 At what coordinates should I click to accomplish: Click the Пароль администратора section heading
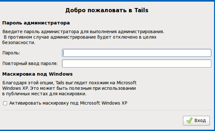pos(36,23)
